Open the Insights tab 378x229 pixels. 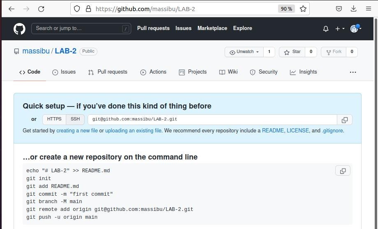tap(303, 72)
